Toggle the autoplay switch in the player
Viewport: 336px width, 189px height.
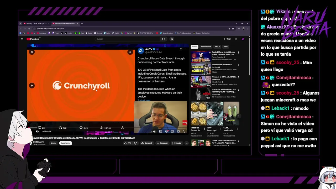click(x=154, y=131)
